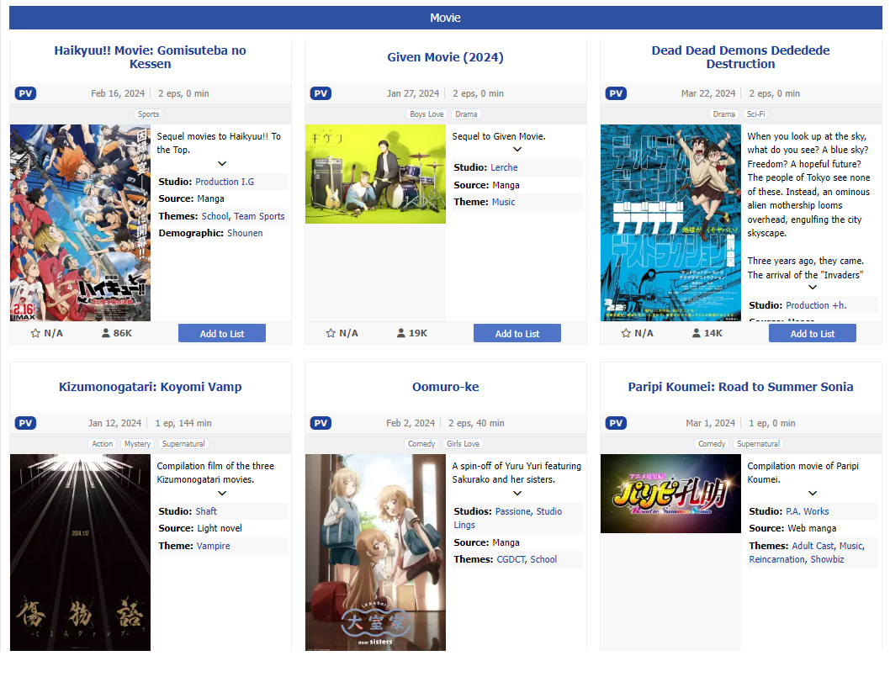The height and width of the screenshot is (698, 890).
Task: Open the Oomuro-ke poster image
Action: pyautogui.click(x=375, y=553)
